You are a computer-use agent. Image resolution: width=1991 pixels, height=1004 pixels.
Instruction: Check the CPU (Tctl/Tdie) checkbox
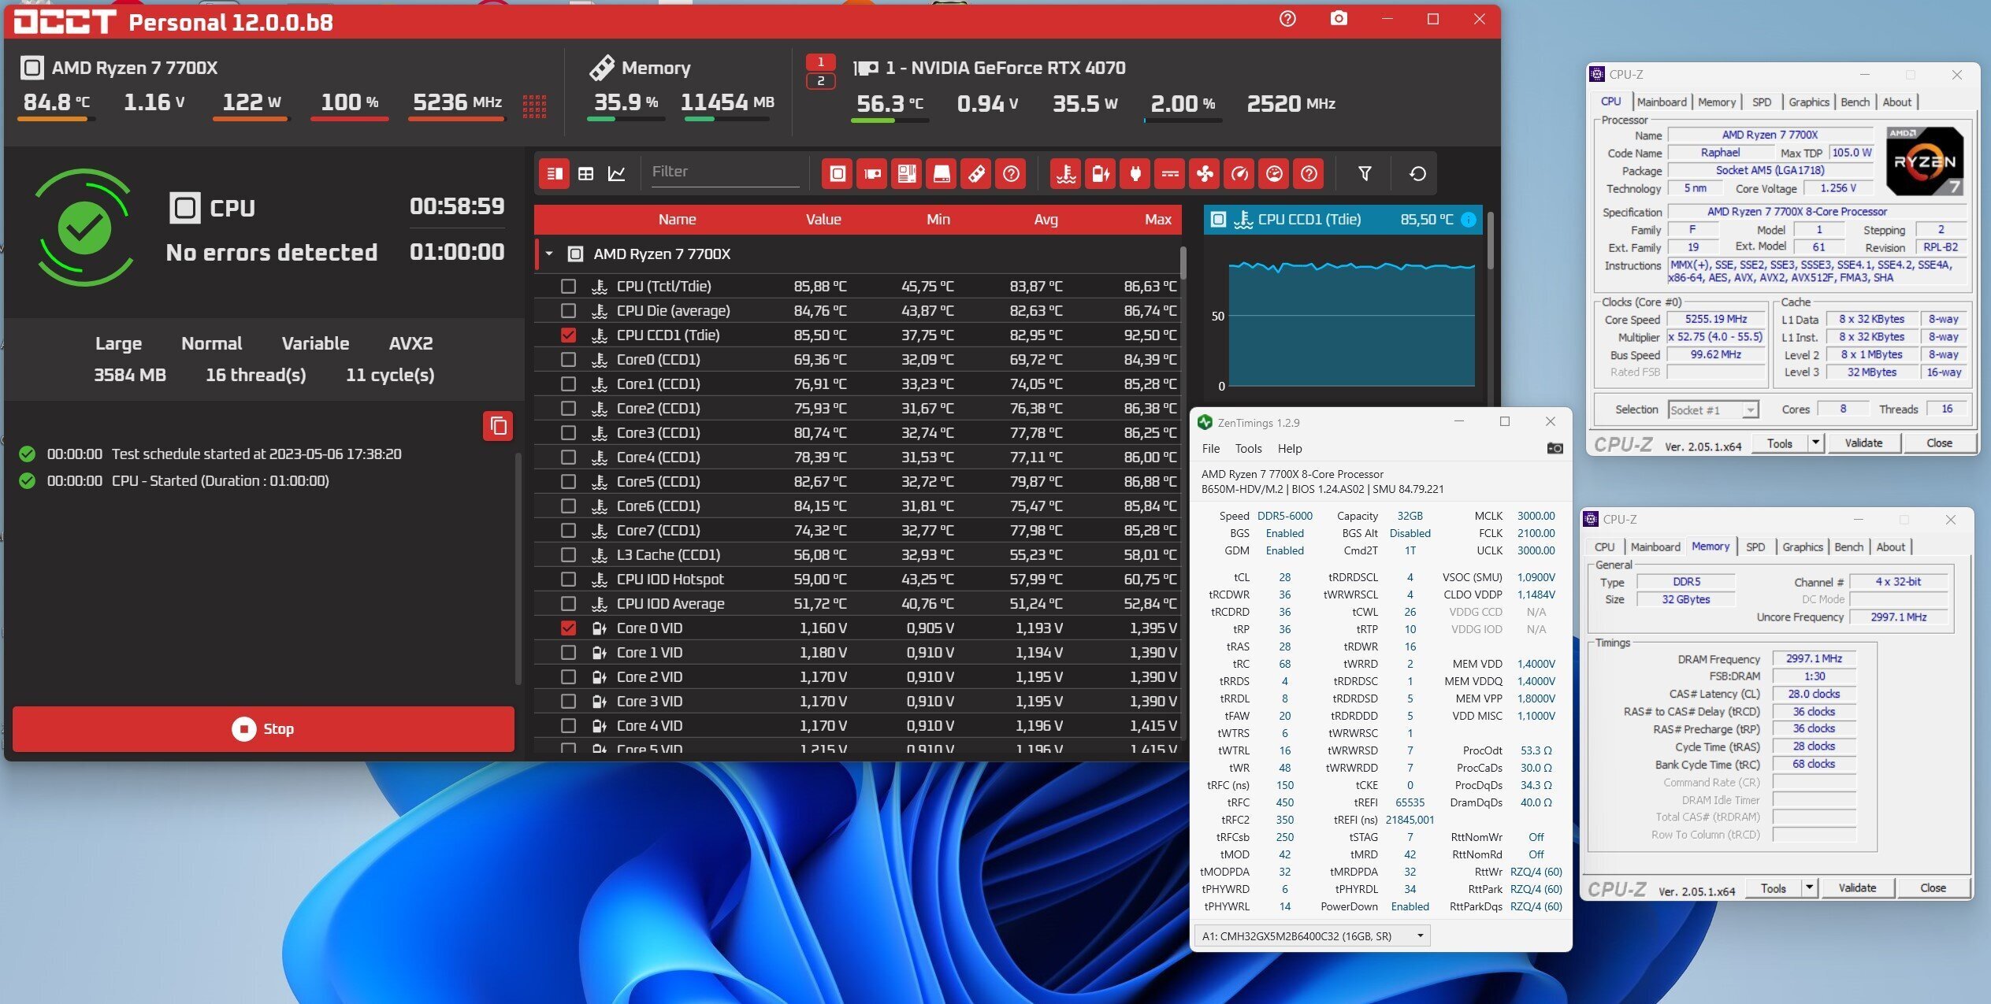(x=568, y=287)
